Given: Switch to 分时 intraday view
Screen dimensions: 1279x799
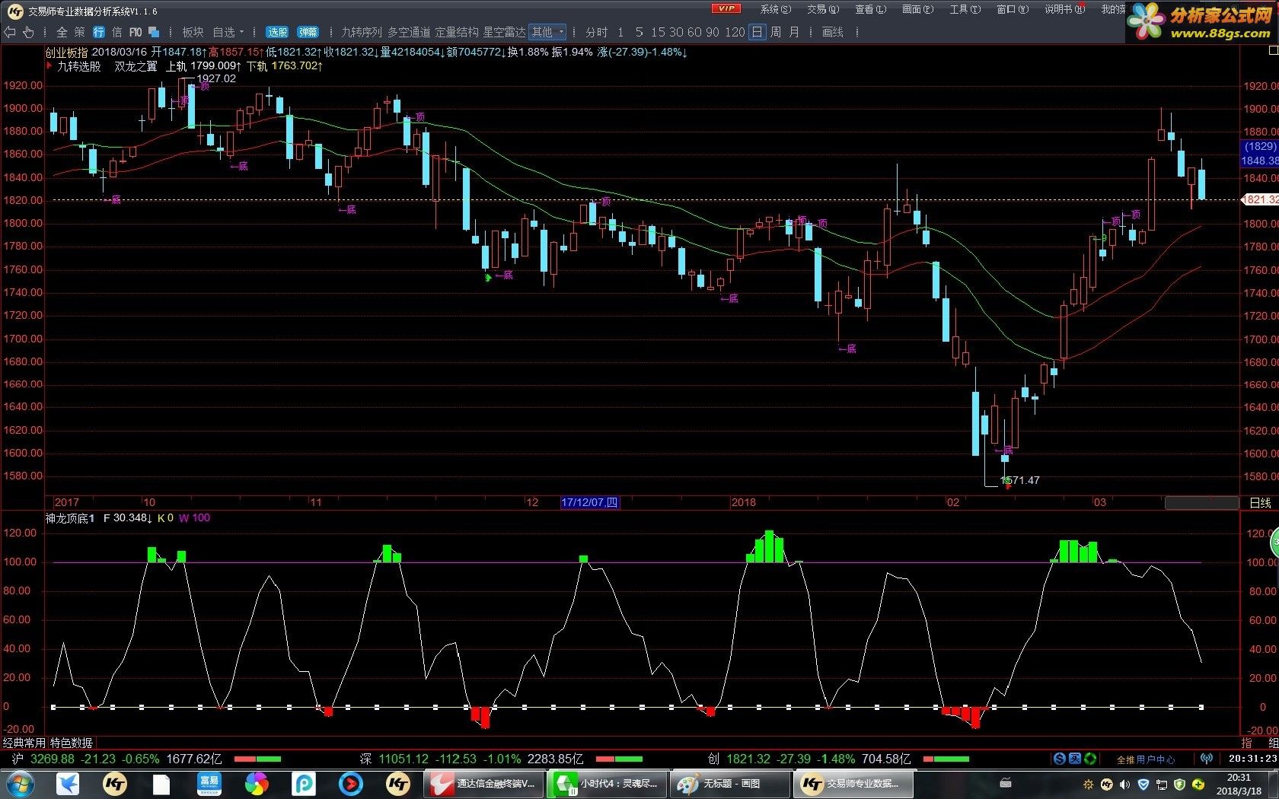Looking at the screenshot, I should (597, 32).
